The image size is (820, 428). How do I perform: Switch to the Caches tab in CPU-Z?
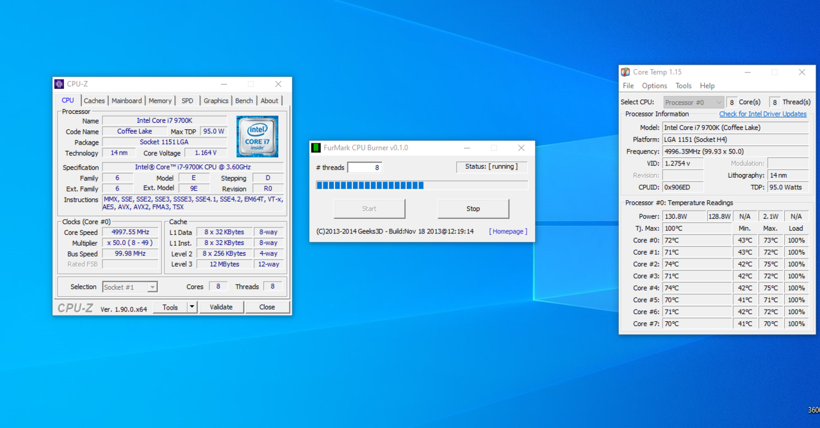click(x=94, y=100)
